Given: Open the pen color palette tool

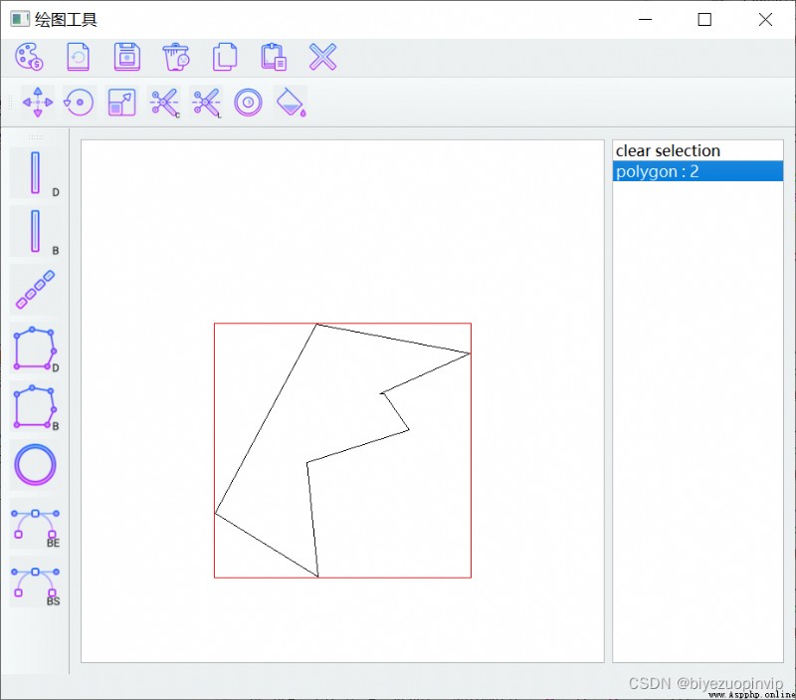Looking at the screenshot, I should coord(29,57).
